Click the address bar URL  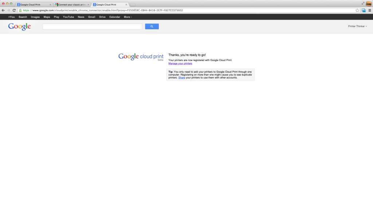pos(103,11)
